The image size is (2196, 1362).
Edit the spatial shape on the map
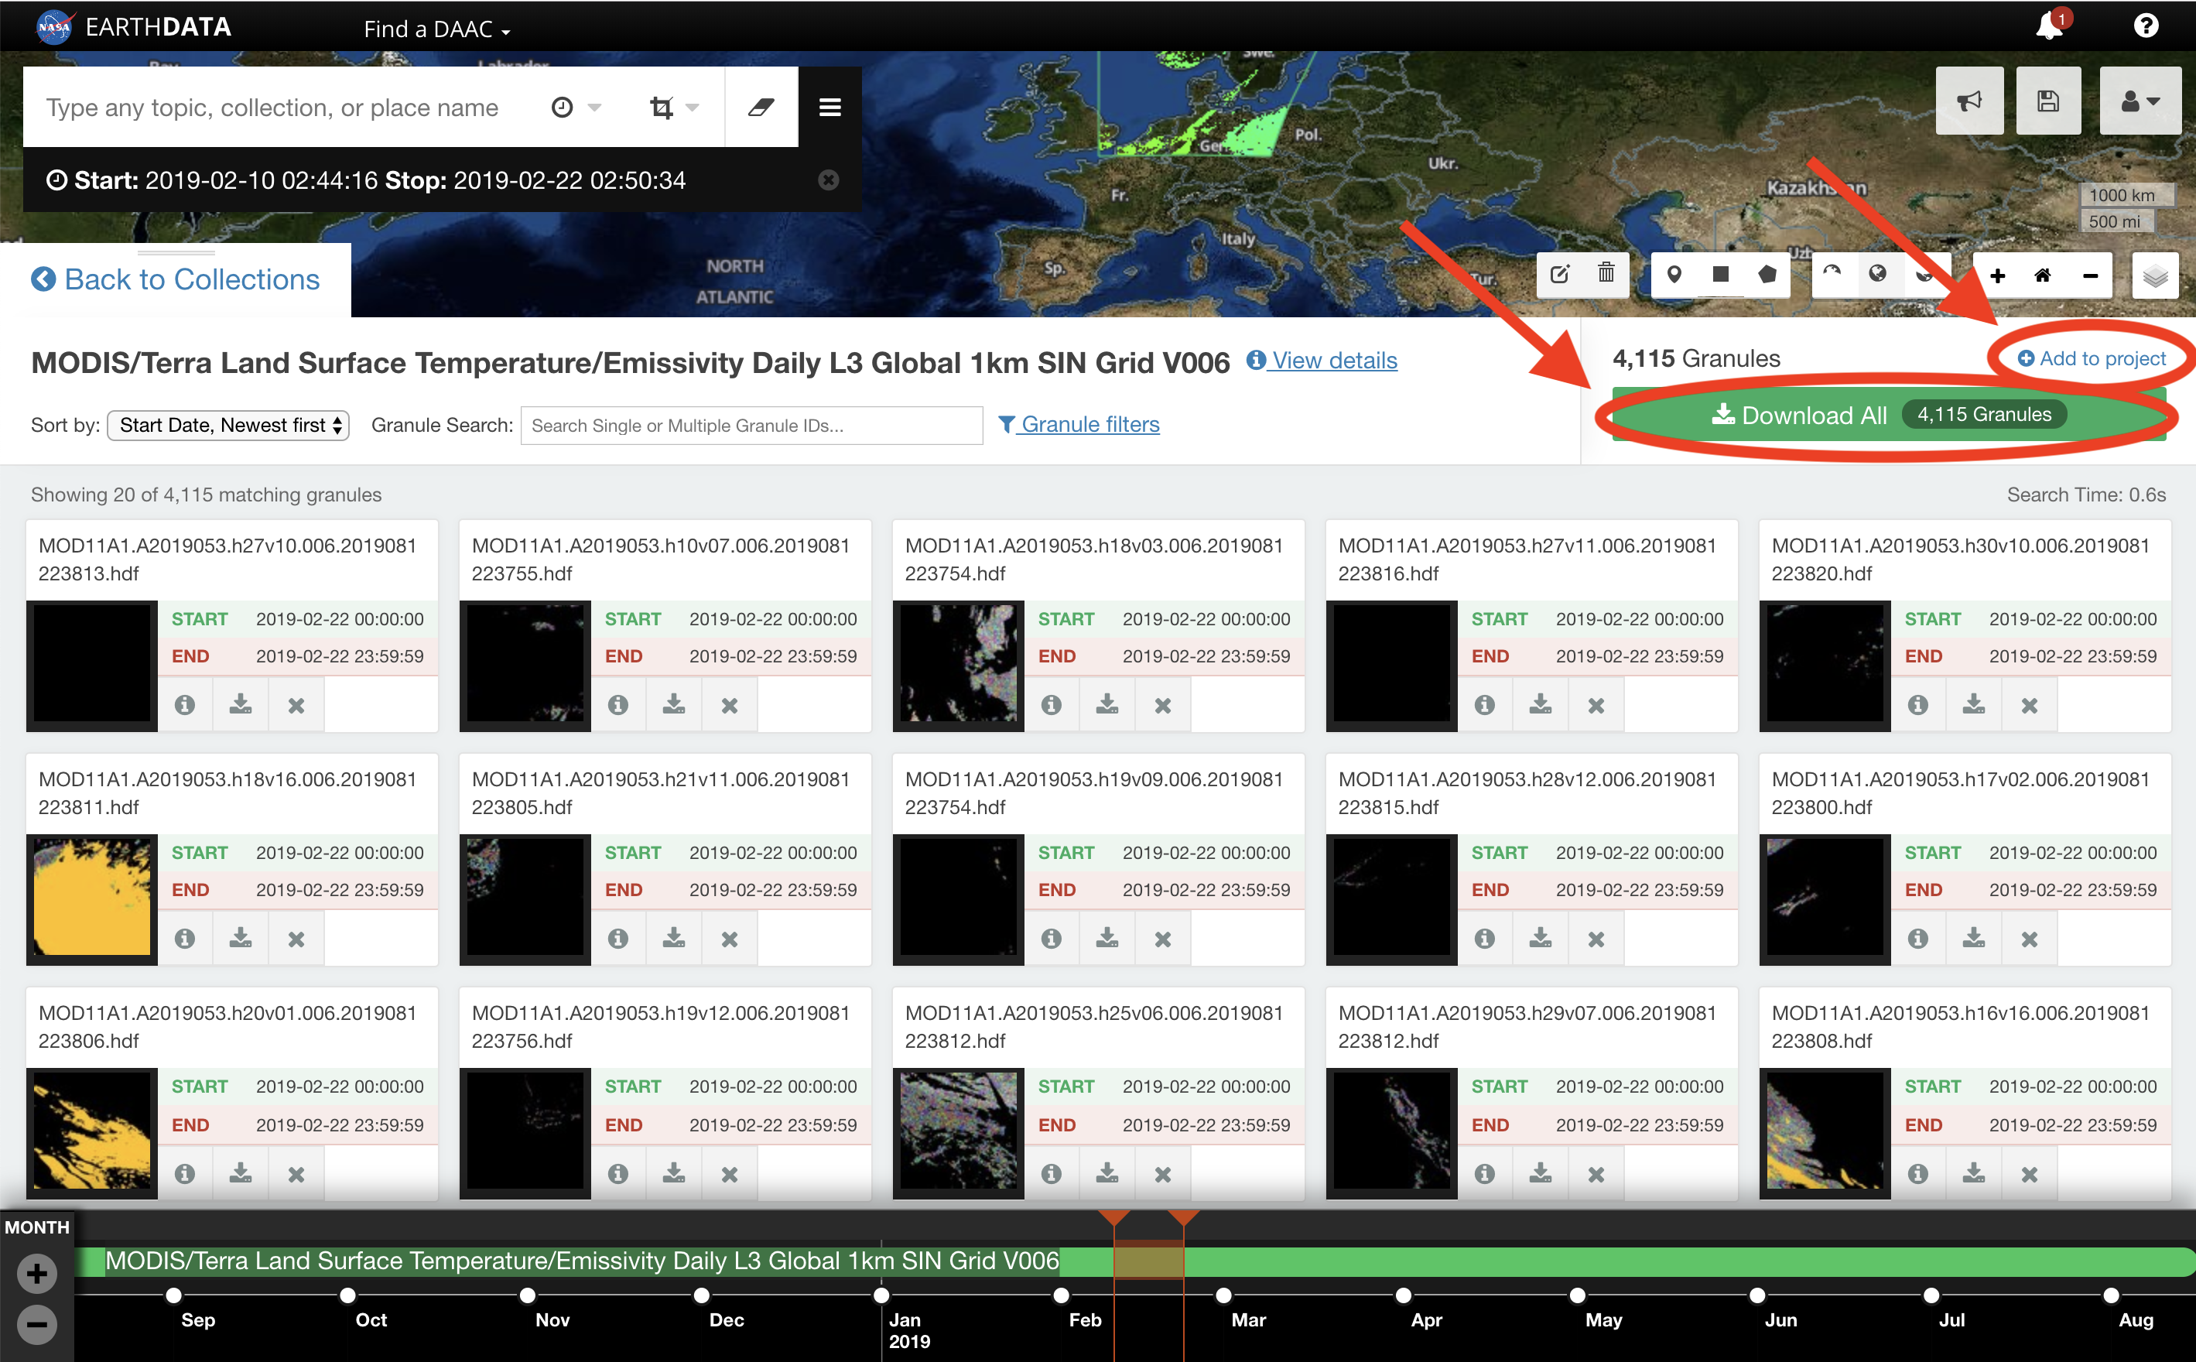click(1560, 274)
